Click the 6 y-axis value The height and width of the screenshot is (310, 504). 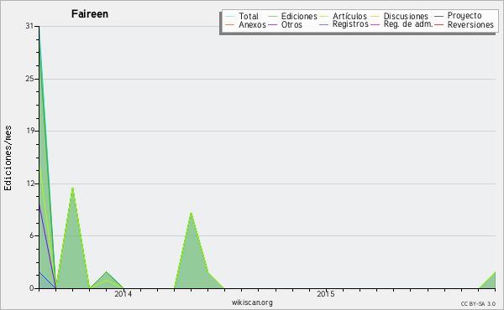coord(32,235)
